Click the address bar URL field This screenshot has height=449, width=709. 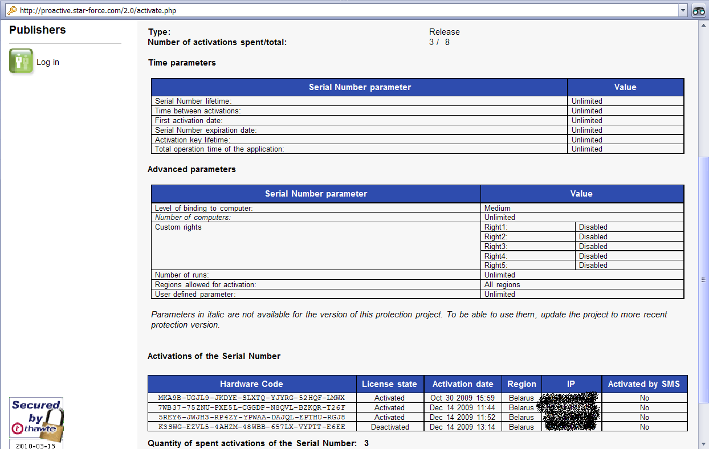[347, 10]
